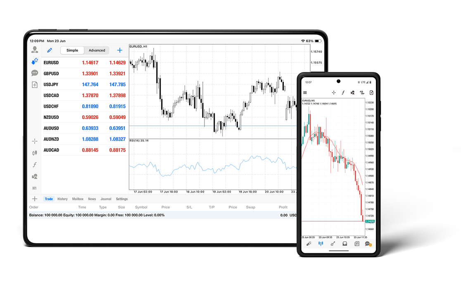Click the new order document icon in tablet sidebar
The width and height of the screenshot is (461, 288).
(35, 85)
